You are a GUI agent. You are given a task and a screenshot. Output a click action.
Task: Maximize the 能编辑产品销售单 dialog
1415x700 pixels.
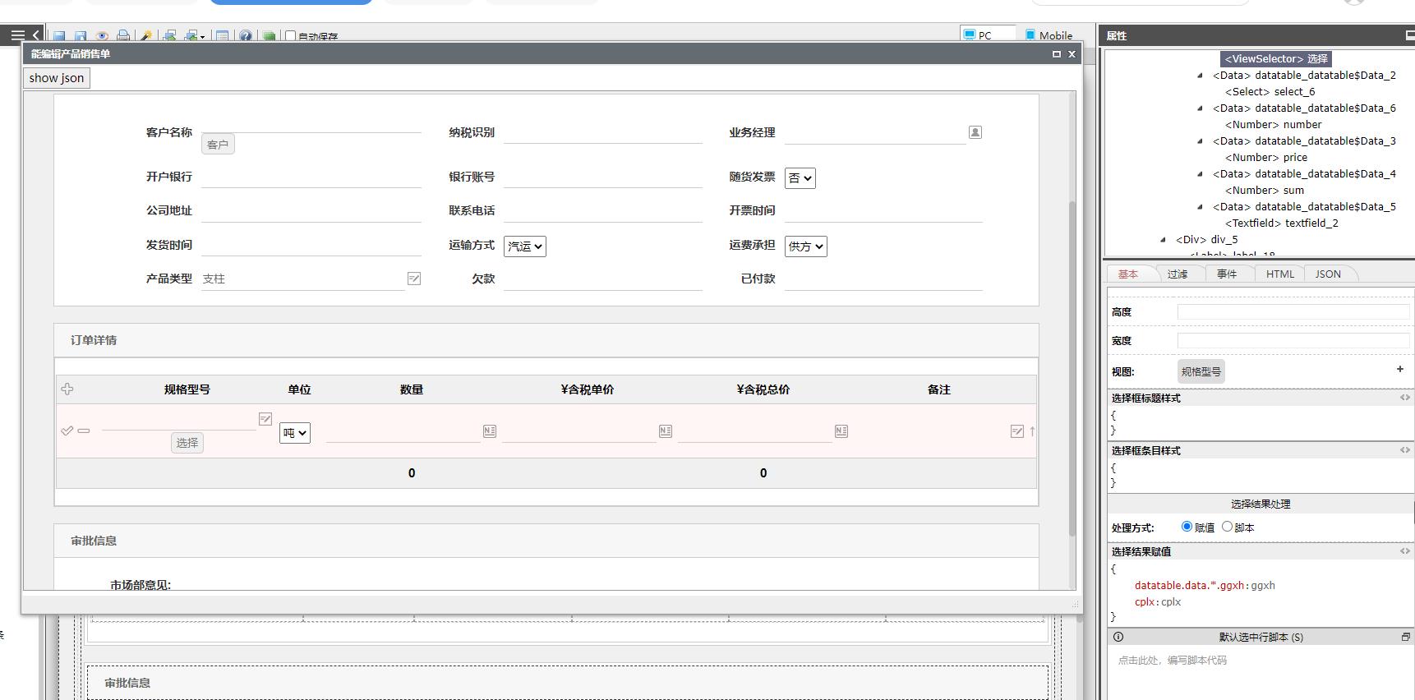(1057, 54)
